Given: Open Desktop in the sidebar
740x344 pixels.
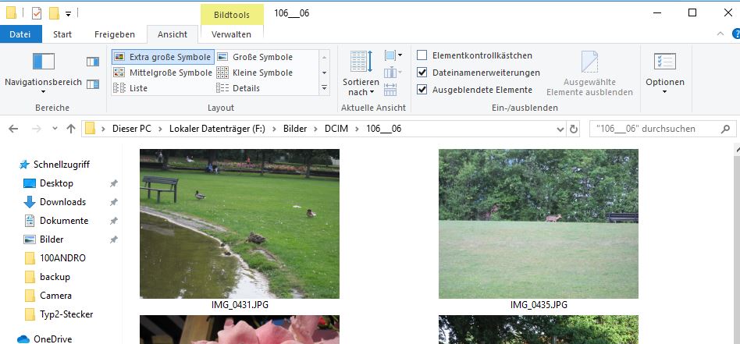Looking at the screenshot, I should [56, 183].
